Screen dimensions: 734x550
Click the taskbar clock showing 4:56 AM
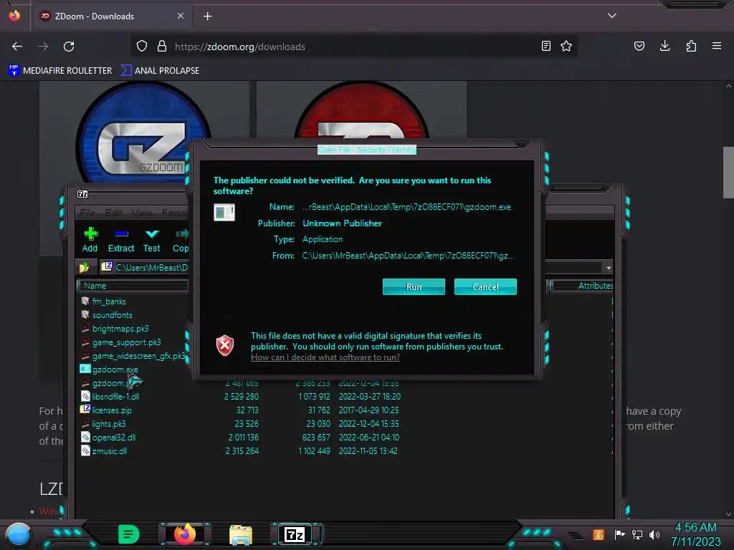click(x=695, y=534)
